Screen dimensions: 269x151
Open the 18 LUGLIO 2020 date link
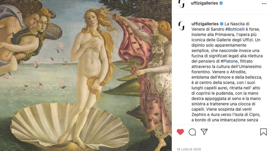189,149
